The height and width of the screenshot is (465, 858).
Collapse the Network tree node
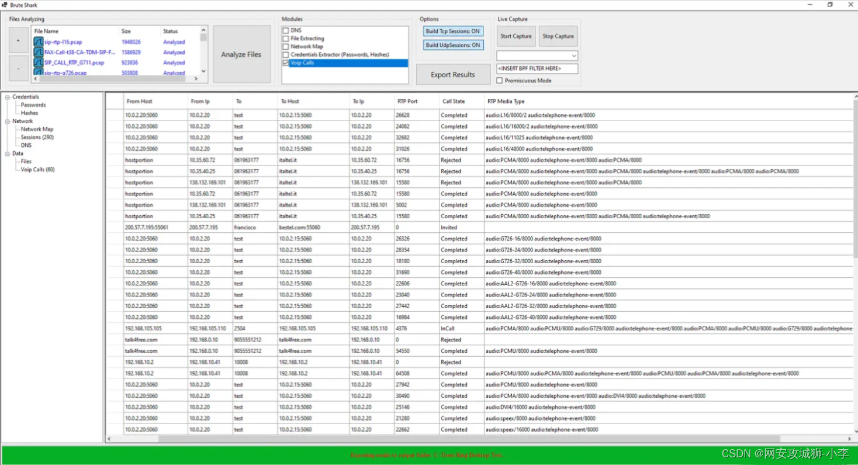tap(8, 121)
